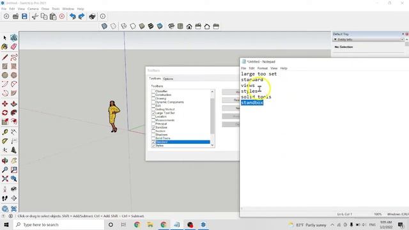Open SketchUp File menu

(4, 9)
